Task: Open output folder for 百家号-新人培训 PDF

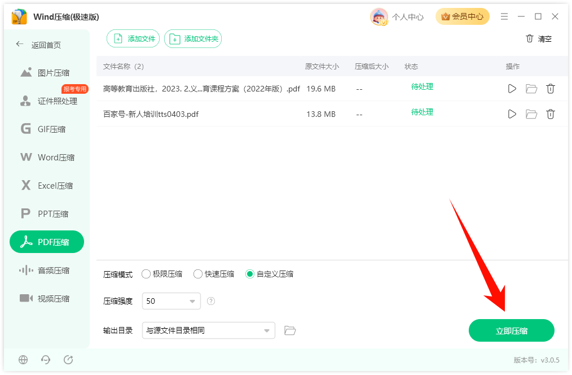Action: click(x=531, y=114)
